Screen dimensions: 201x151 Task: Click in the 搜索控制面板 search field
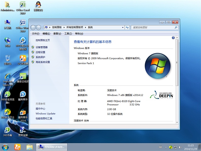point(153,27)
